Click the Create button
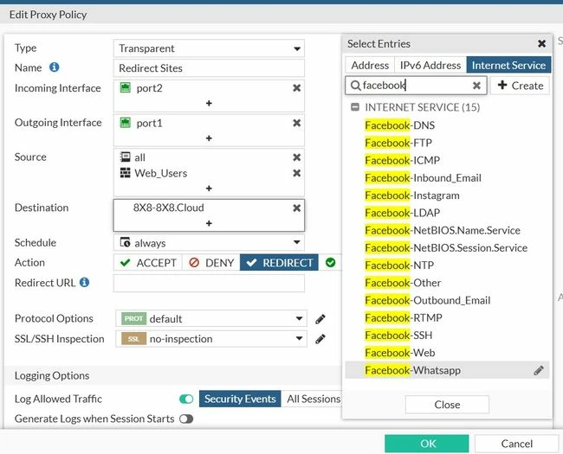 [520, 86]
